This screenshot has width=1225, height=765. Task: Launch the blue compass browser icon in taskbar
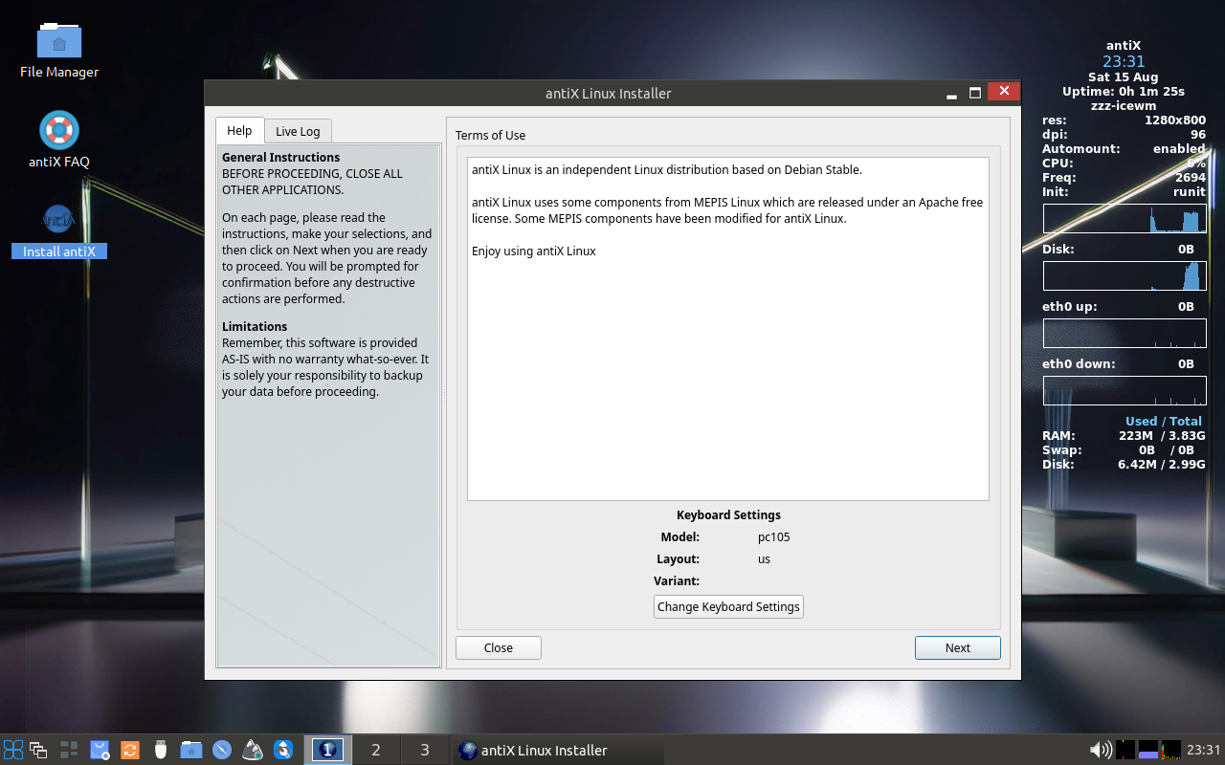click(x=222, y=750)
